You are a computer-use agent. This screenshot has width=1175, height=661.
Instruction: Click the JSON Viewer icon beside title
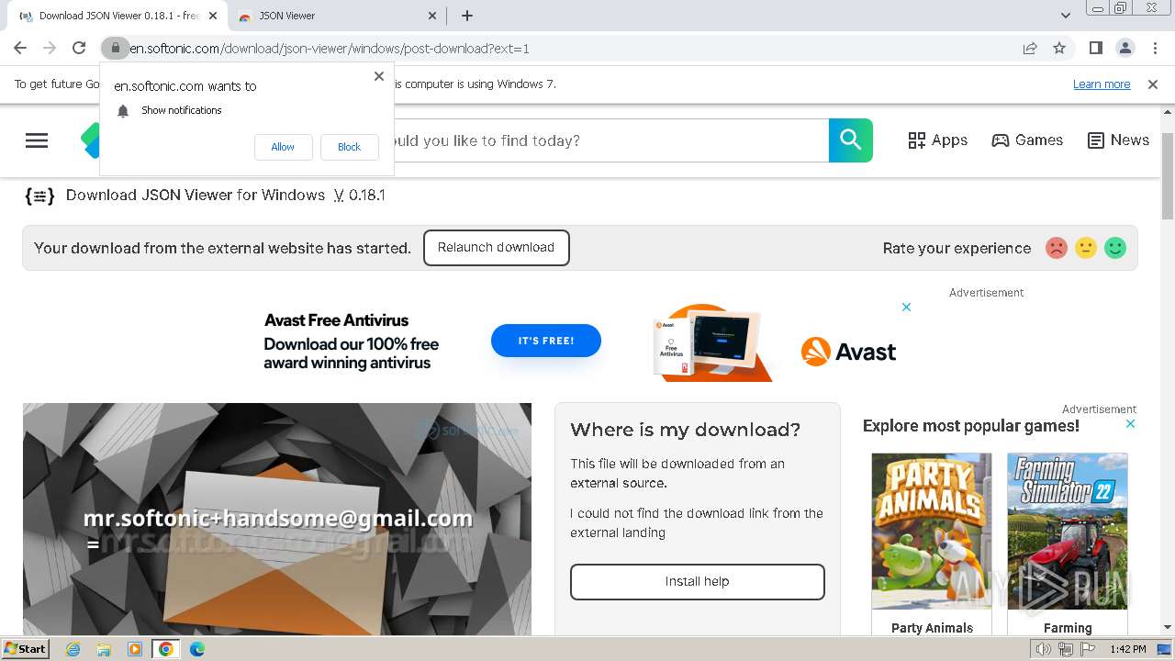pos(39,196)
